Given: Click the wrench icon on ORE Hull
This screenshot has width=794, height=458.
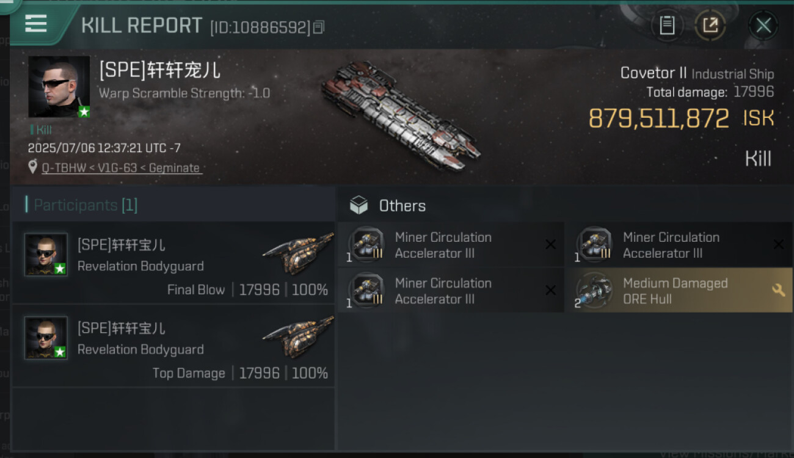Looking at the screenshot, I should (778, 291).
